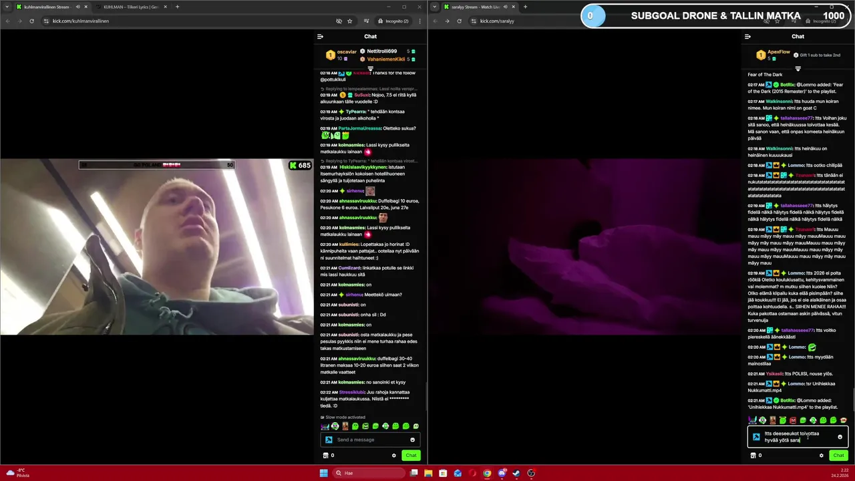Click username Cumlizard in left chat
The image size is (855, 481).
point(349,268)
